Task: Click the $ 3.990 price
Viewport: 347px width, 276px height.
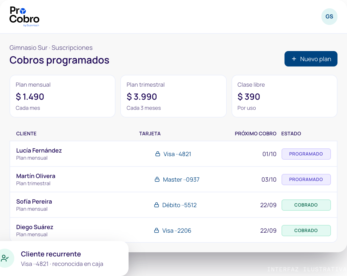Action: (x=142, y=97)
